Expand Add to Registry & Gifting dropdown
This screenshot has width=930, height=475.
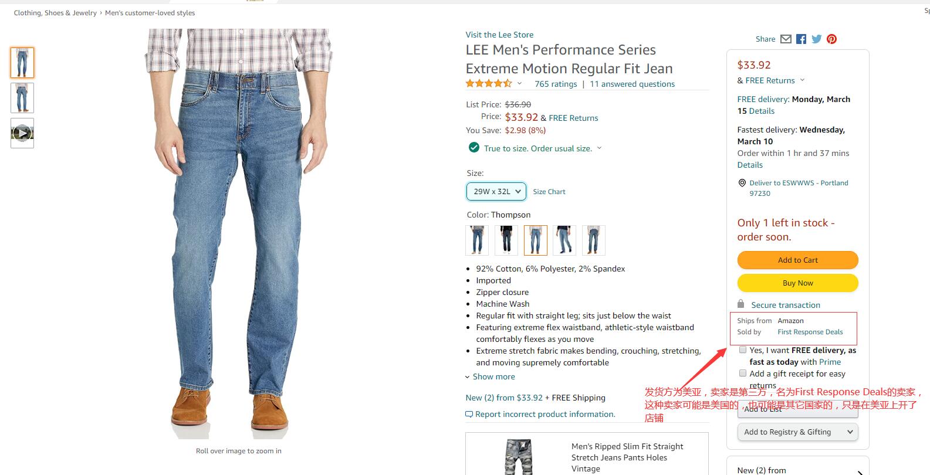click(x=797, y=432)
